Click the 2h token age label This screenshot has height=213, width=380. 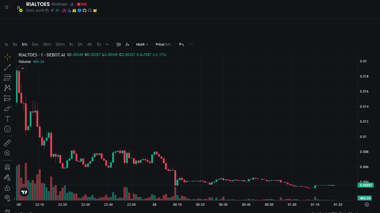click(57, 10)
